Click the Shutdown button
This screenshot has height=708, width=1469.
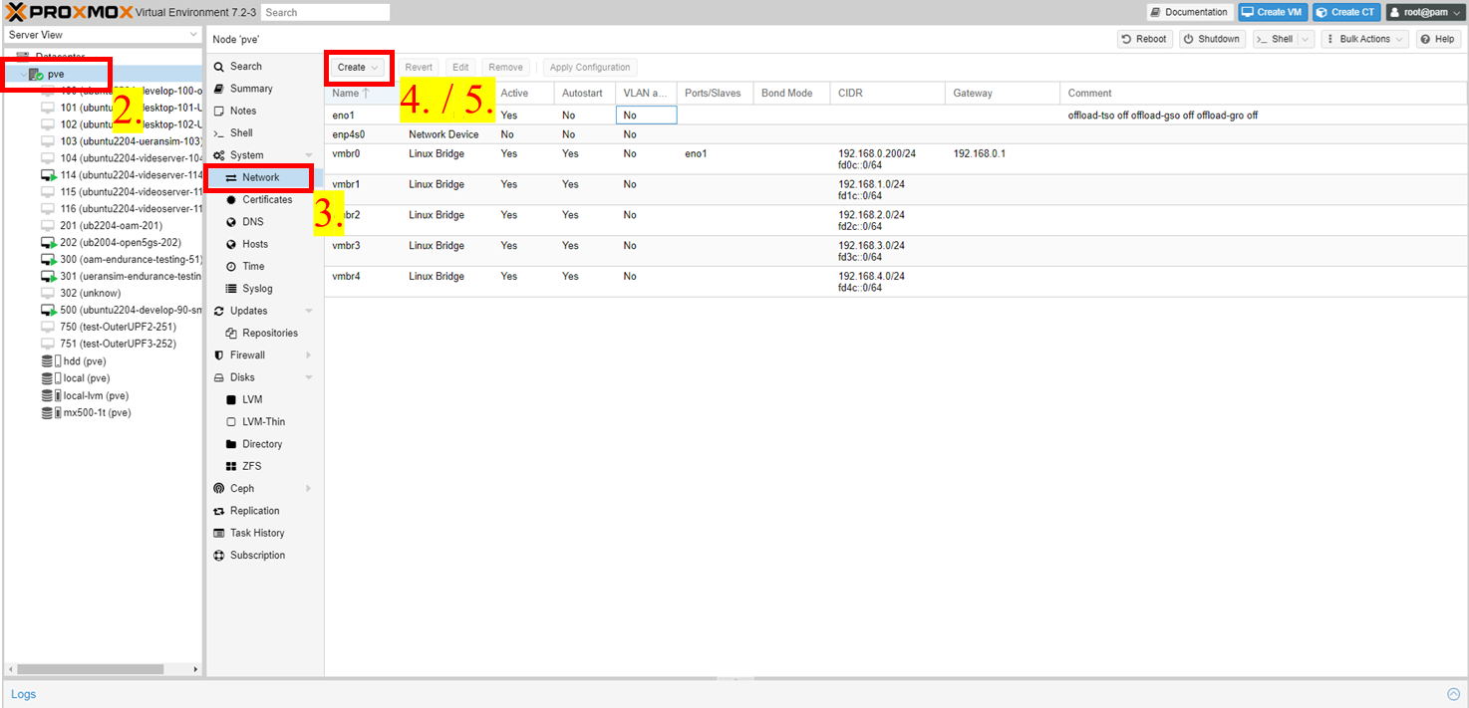click(1213, 39)
